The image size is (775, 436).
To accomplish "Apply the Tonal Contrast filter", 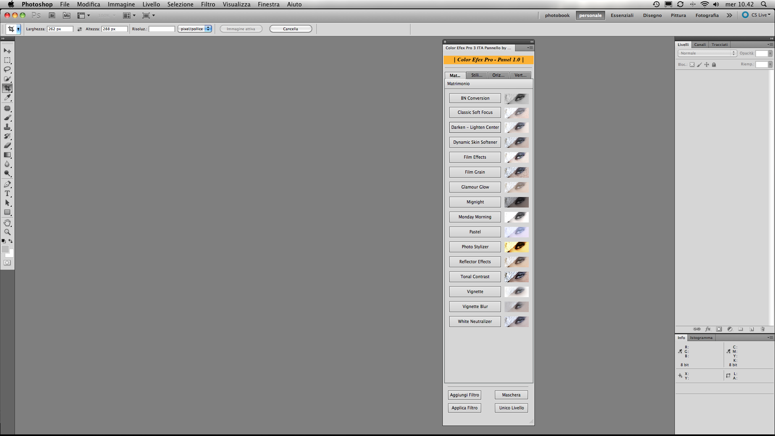I will [475, 277].
